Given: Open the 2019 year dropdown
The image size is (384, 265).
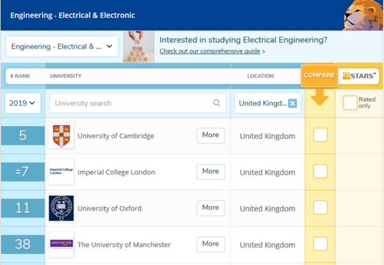Looking at the screenshot, I should [x=22, y=103].
